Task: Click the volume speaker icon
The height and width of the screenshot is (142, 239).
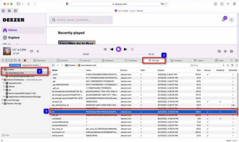Action: pyautogui.click(x=225, y=51)
